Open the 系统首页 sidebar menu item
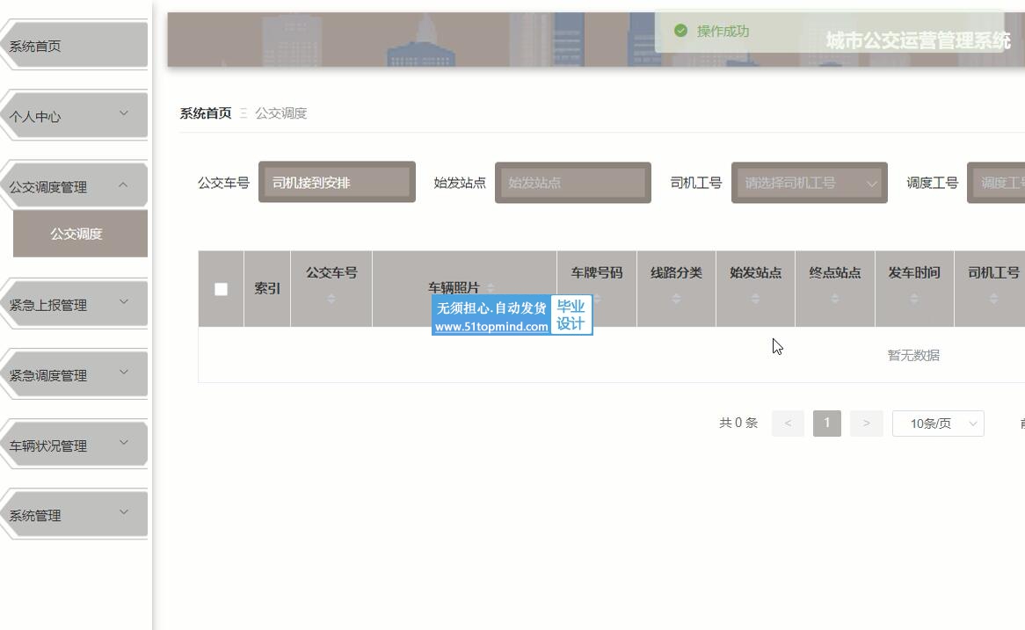The height and width of the screenshot is (630, 1025). [x=75, y=46]
